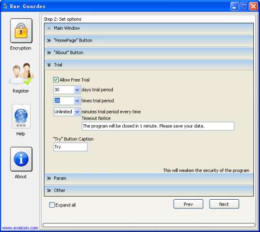Click the "This will weaken the security" notice
Image resolution: width=260 pixels, height=232 pixels.
(206, 171)
